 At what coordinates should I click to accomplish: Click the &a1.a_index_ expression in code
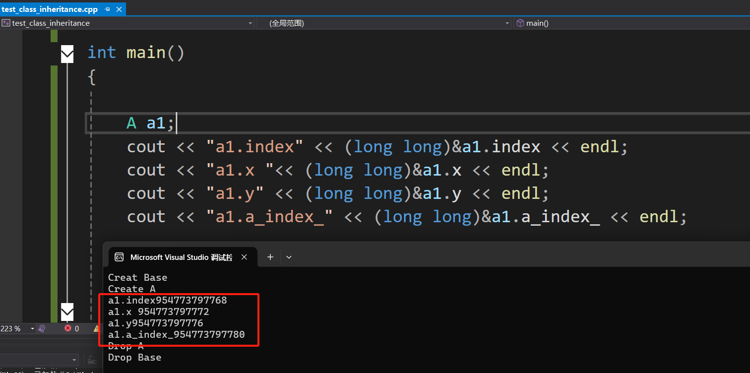point(541,217)
